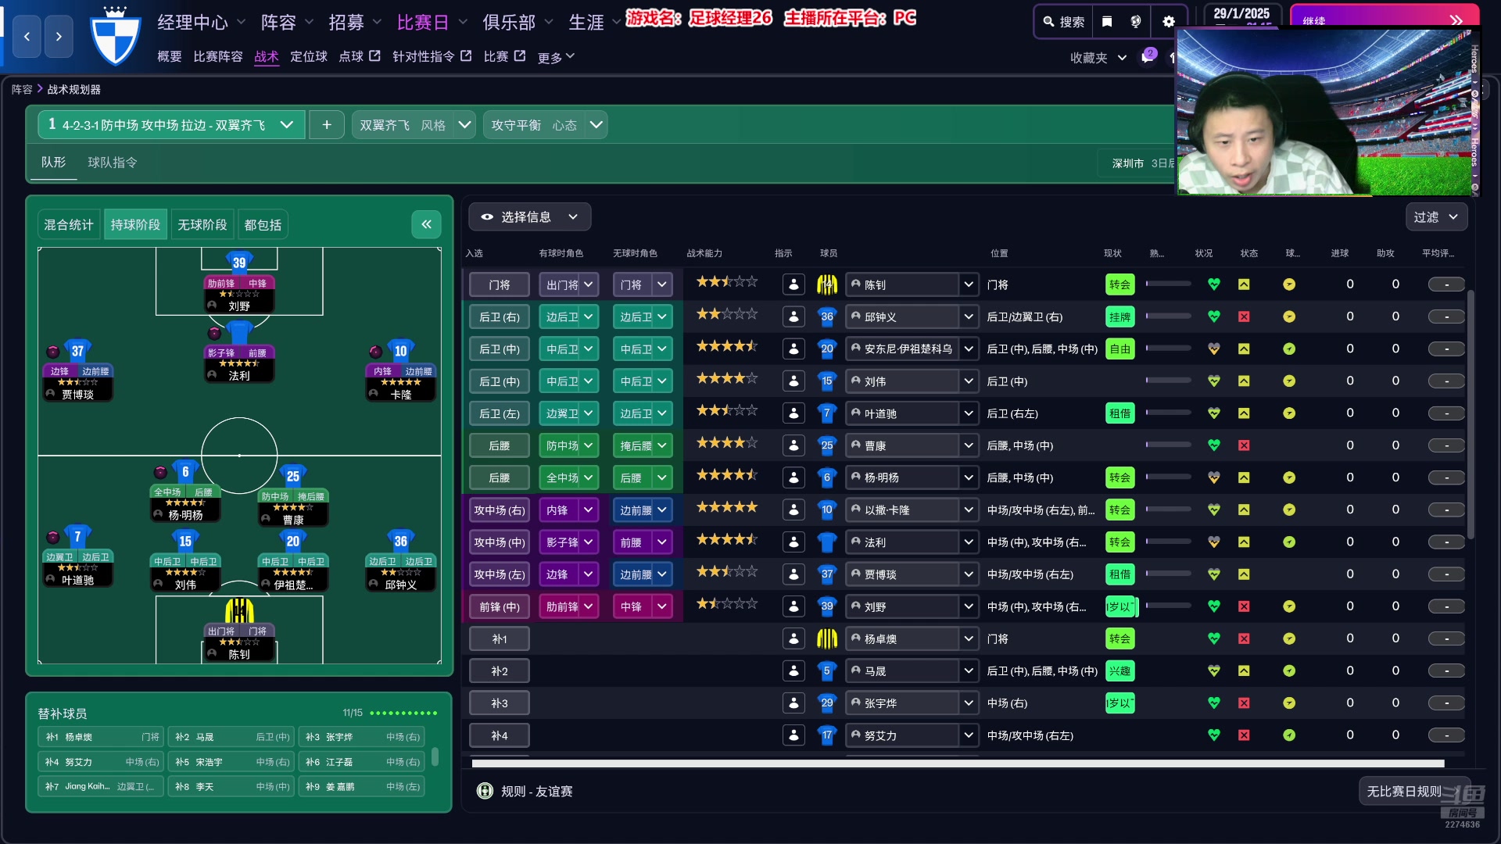
Task: Collapse the pitch panel with the double chevron
Action: tap(427, 224)
